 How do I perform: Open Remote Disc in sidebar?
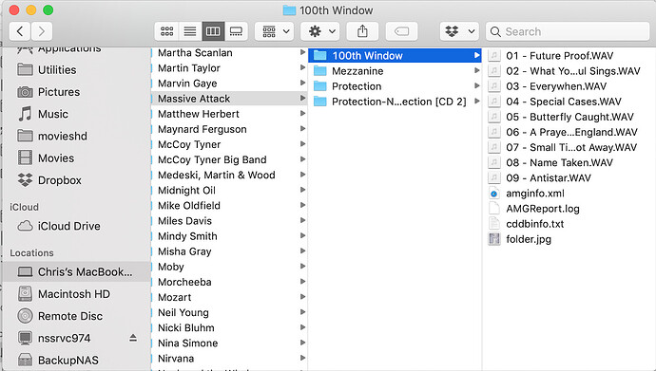tap(77, 316)
